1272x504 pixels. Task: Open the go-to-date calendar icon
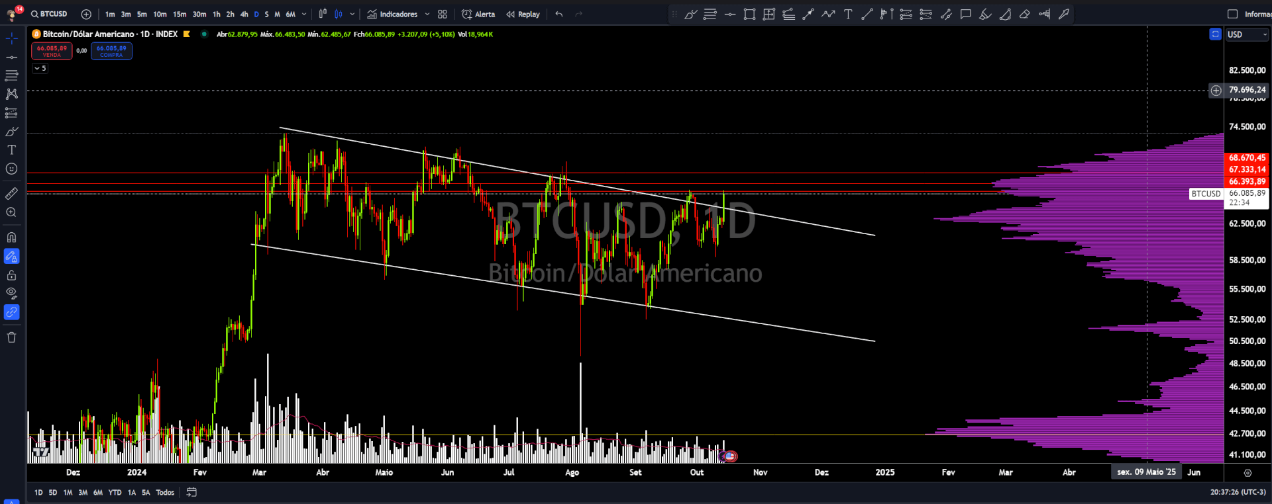(191, 492)
